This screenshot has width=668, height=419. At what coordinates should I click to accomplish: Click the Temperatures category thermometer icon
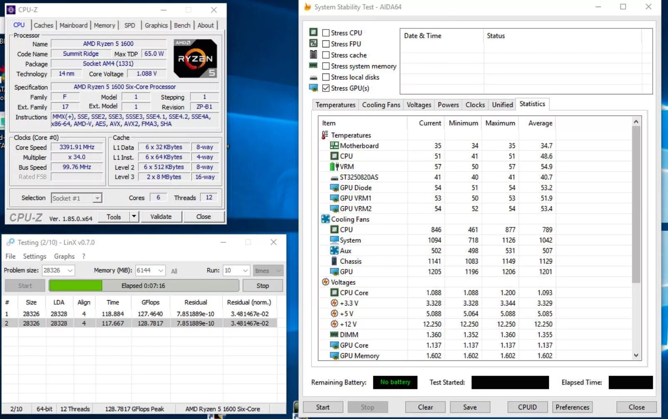tap(325, 135)
